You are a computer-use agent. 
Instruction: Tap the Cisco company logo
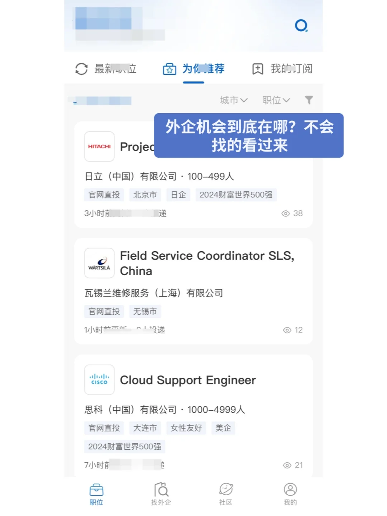(x=99, y=379)
